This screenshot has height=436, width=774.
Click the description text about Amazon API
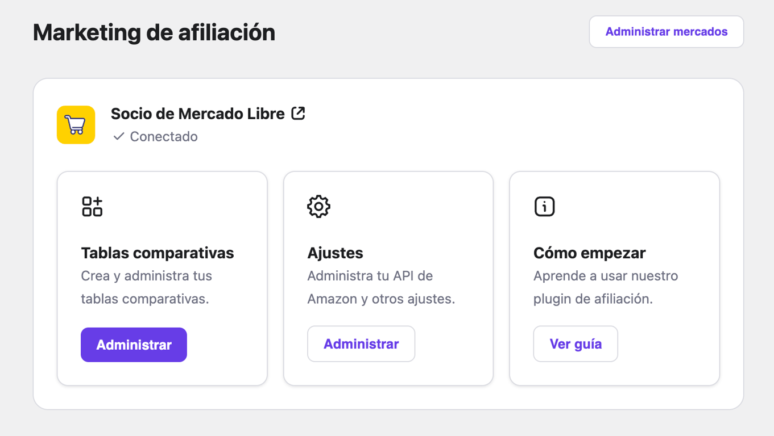pyautogui.click(x=380, y=287)
